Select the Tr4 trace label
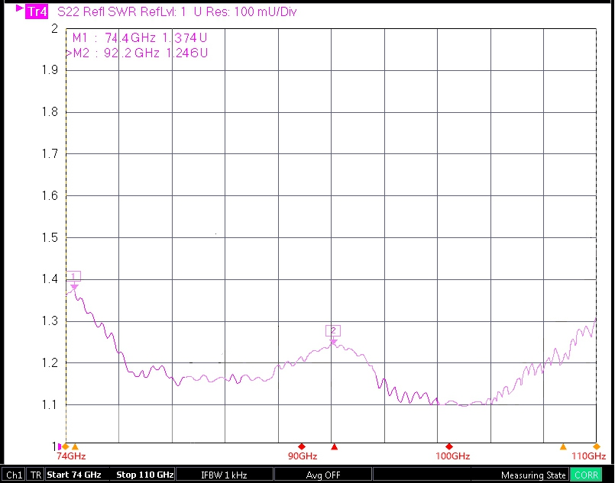The height and width of the screenshot is (483, 615). pos(34,12)
